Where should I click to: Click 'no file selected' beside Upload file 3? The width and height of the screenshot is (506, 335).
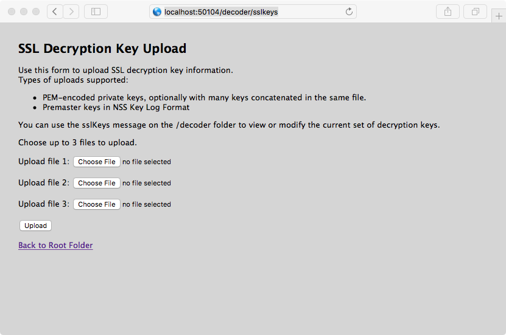(147, 204)
